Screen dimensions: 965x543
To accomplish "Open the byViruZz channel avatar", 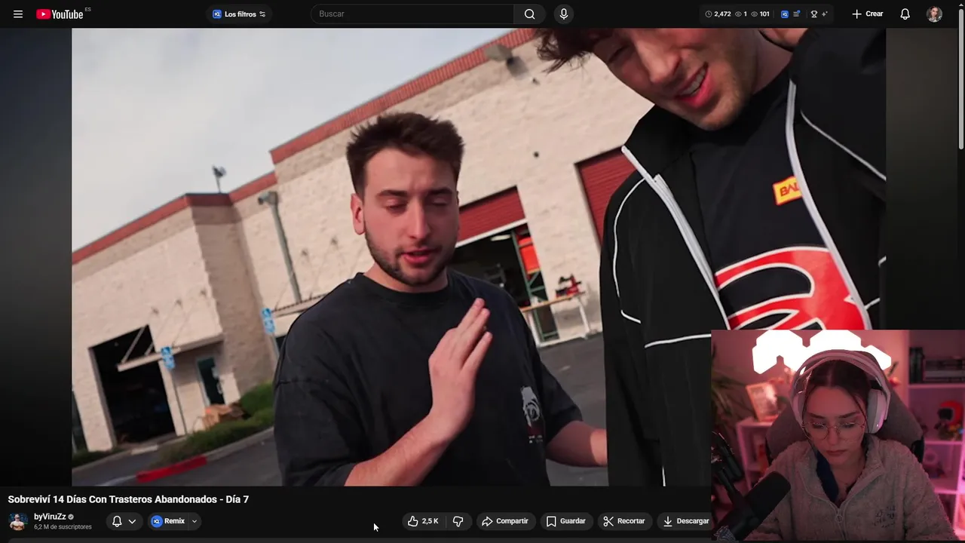I will coord(18,521).
